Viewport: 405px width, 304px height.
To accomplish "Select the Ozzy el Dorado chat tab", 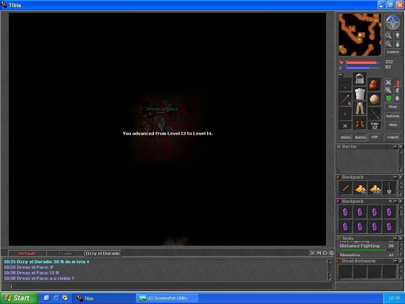I will tap(102, 253).
